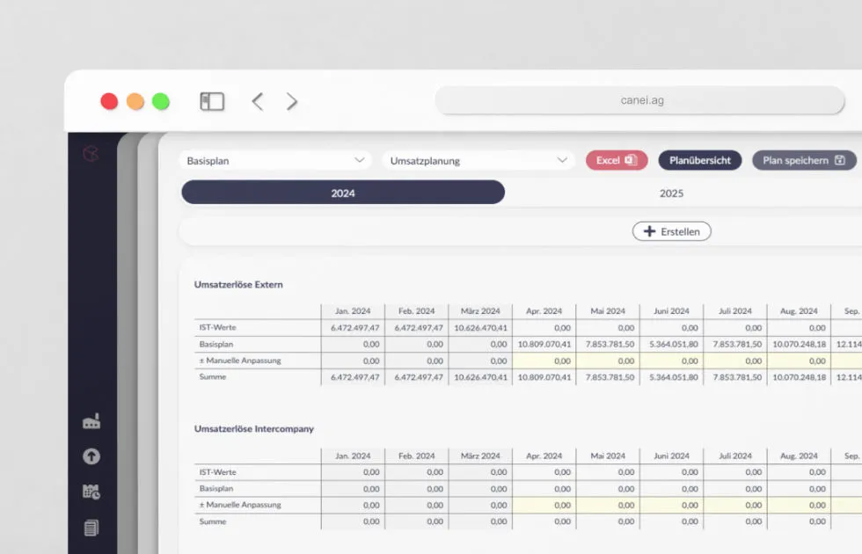Go forward with browser forward arrow
The height and width of the screenshot is (554, 862).
click(x=292, y=101)
